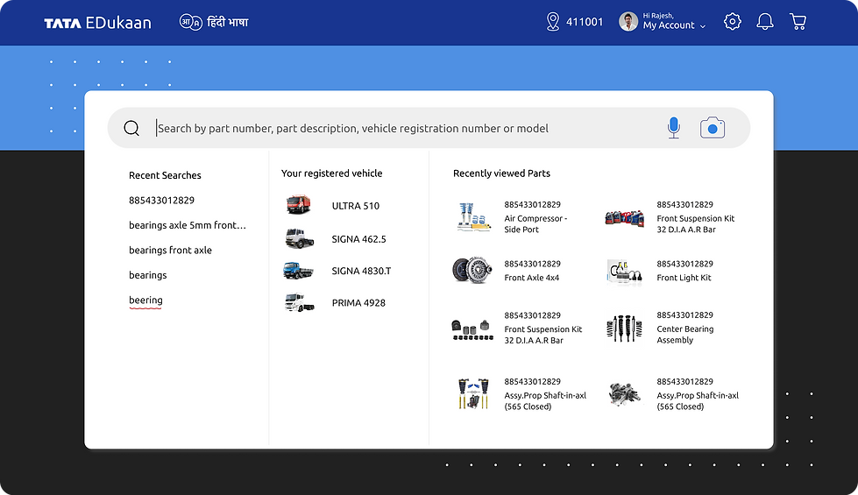Image resolution: width=858 pixels, height=495 pixels.
Task: Open camera image search
Action: [713, 128]
